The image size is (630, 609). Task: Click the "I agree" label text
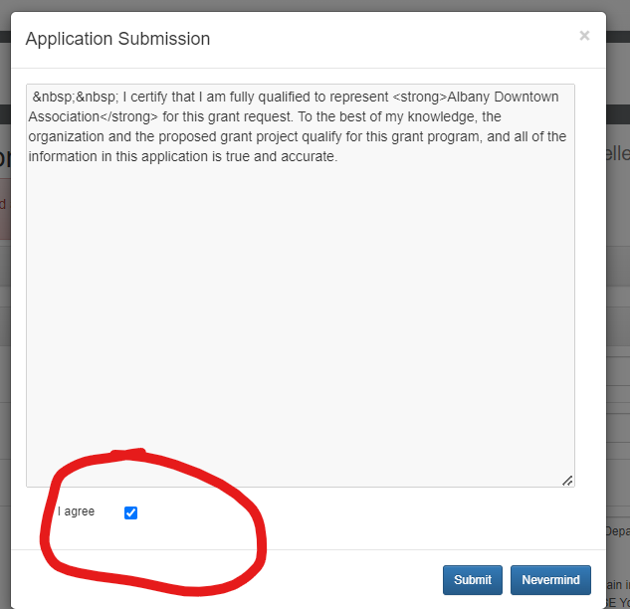coord(76,511)
